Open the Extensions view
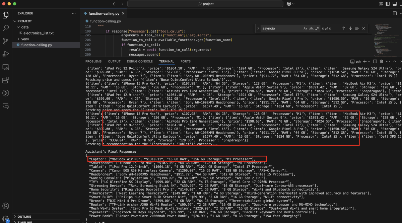This screenshot has width=402, height=223. (x=5, y=80)
